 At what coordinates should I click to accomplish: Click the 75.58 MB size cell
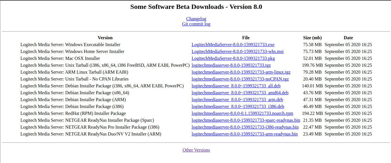pos(312,45)
